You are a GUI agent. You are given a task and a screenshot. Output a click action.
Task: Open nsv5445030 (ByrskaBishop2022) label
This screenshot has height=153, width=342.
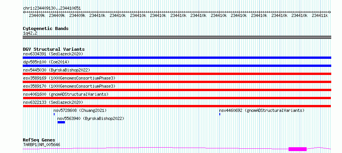[56, 70]
